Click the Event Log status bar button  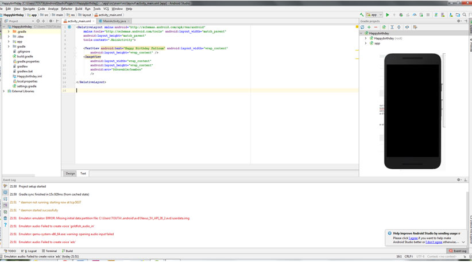tap(458, 251)
